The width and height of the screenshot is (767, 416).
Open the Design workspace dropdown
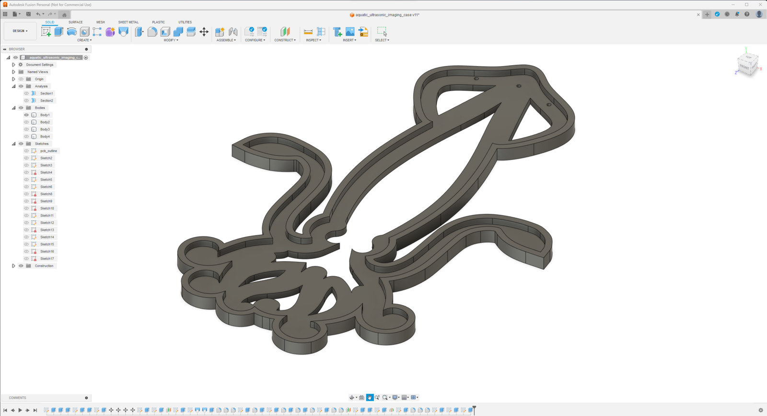tap(20, 31)
